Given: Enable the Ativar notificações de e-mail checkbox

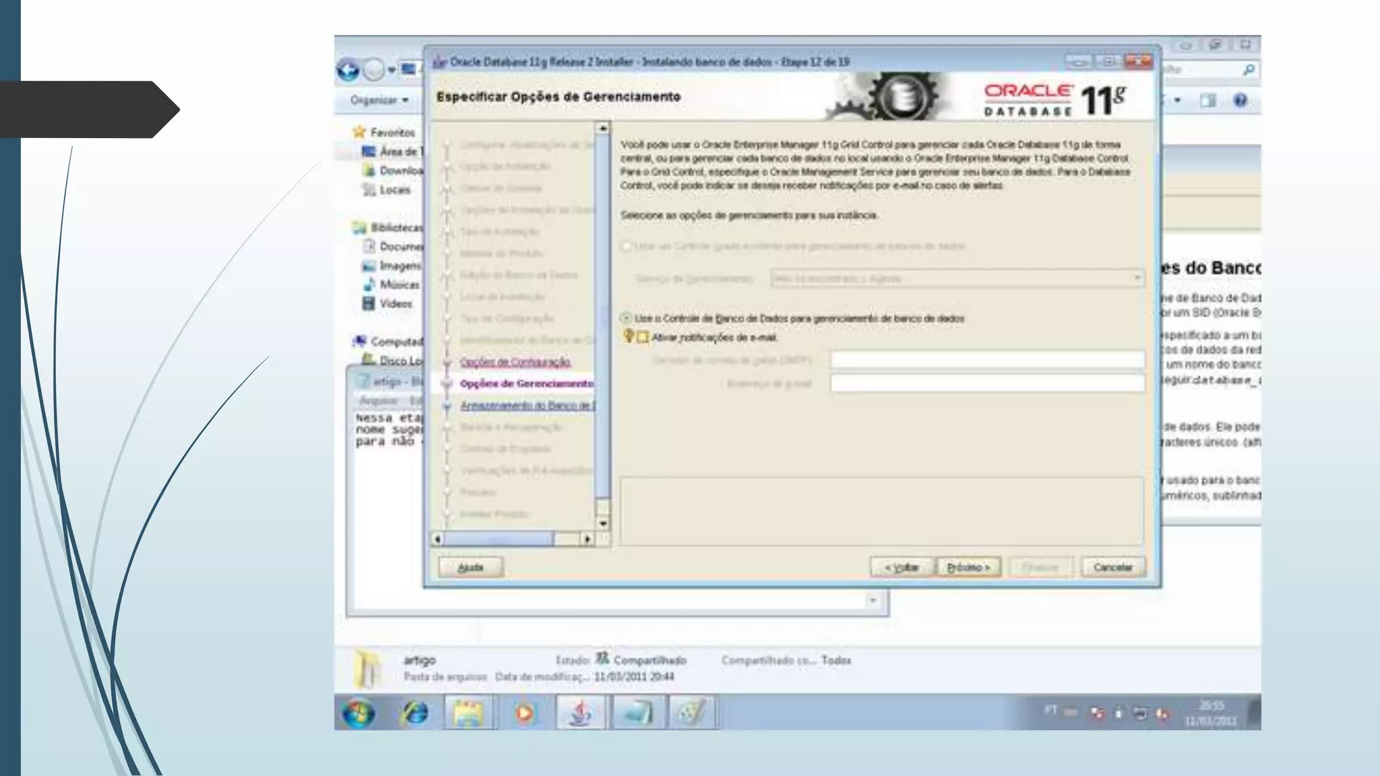Looking at the screenshot, I should click(643, 337).
